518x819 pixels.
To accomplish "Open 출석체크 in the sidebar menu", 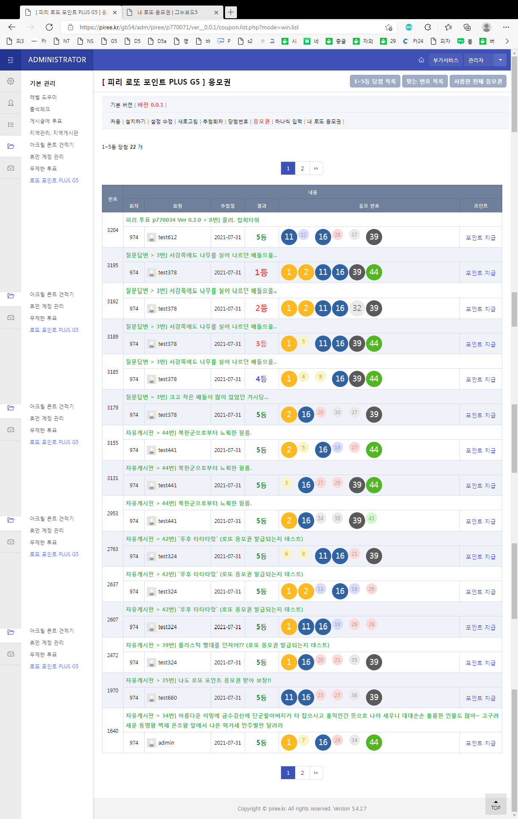I will pos(40,109).
